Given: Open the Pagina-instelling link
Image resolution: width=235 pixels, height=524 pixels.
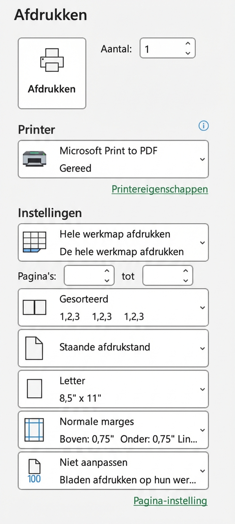Looking at the screenshot, I should click(170, 500).
